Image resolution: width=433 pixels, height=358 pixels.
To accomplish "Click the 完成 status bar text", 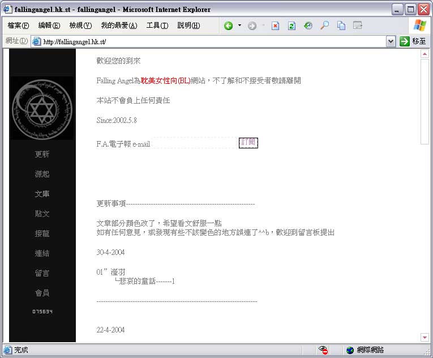I will pos(22,350).
